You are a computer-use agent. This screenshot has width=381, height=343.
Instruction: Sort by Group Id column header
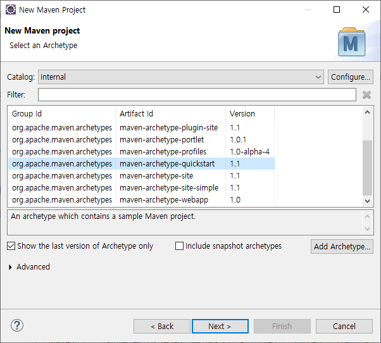(62, 114)
